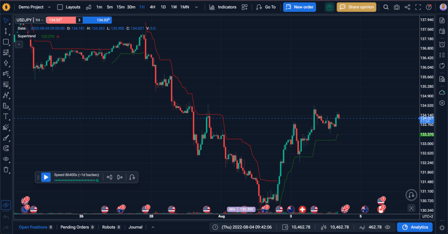Screen dimensions: 448x234
Task: Step forward one bar in replay
Action: 119,177
